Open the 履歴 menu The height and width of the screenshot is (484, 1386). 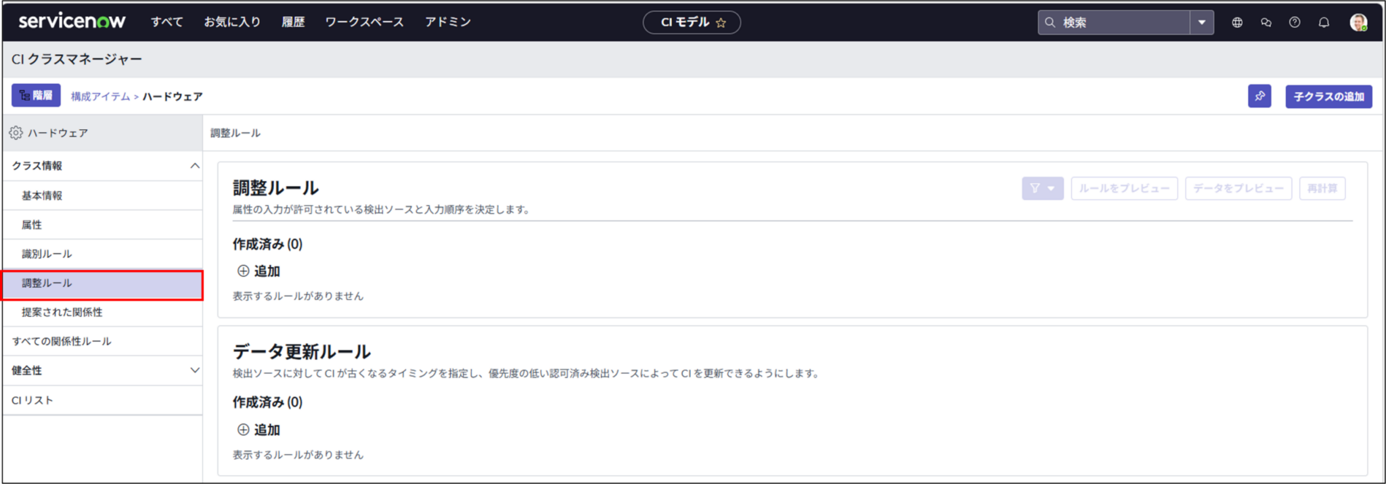point(293,22)
